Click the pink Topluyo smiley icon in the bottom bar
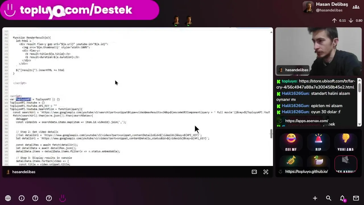This screenshot has height=205, width=364. click(x=63, y=198)
